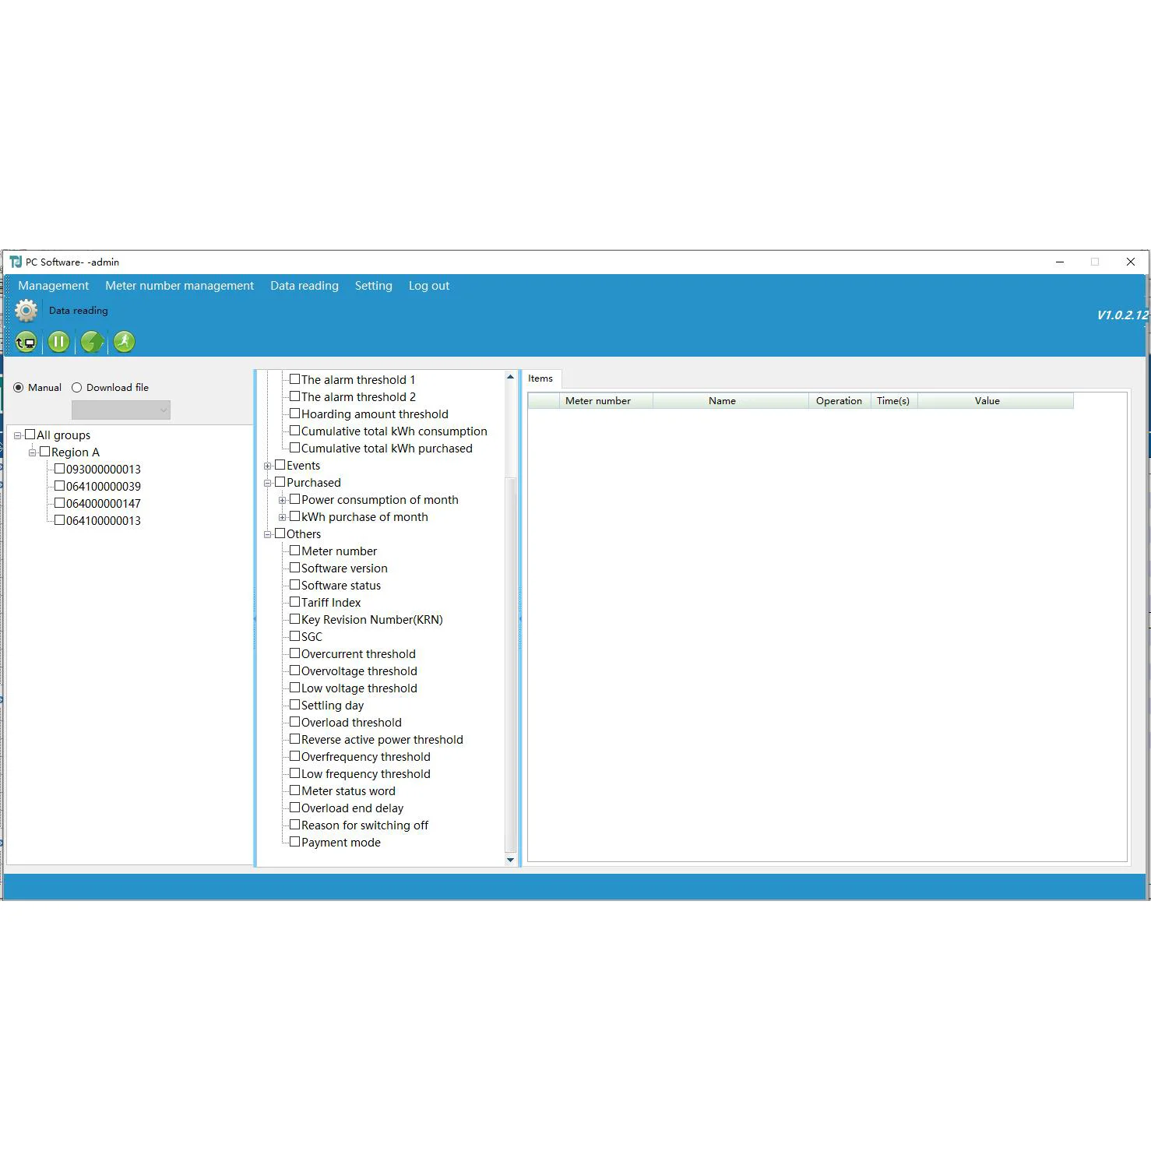
Task: Enable the Tariff Index checkbox
Action: (295, 602)
